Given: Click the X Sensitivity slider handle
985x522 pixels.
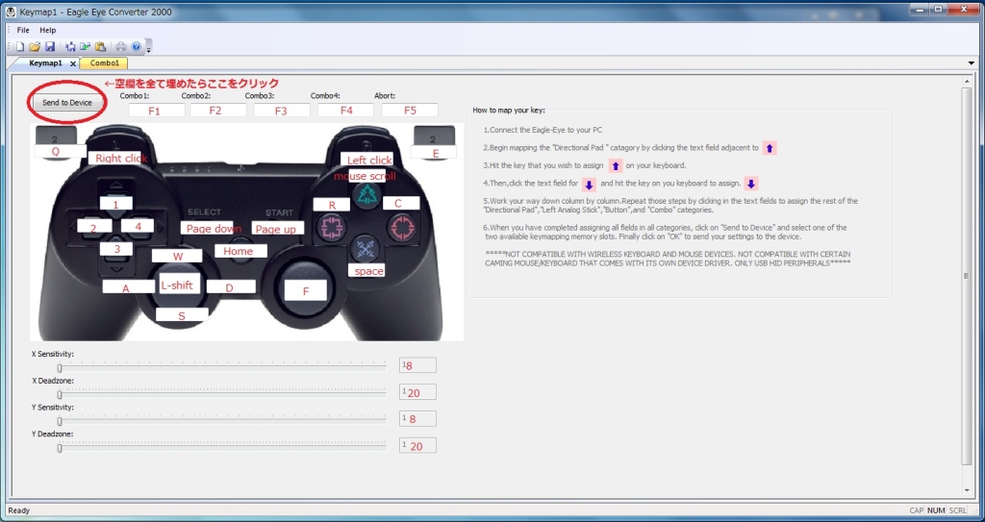Looking at the screenshot, I should pyautogui.click(x=60, y=368).
